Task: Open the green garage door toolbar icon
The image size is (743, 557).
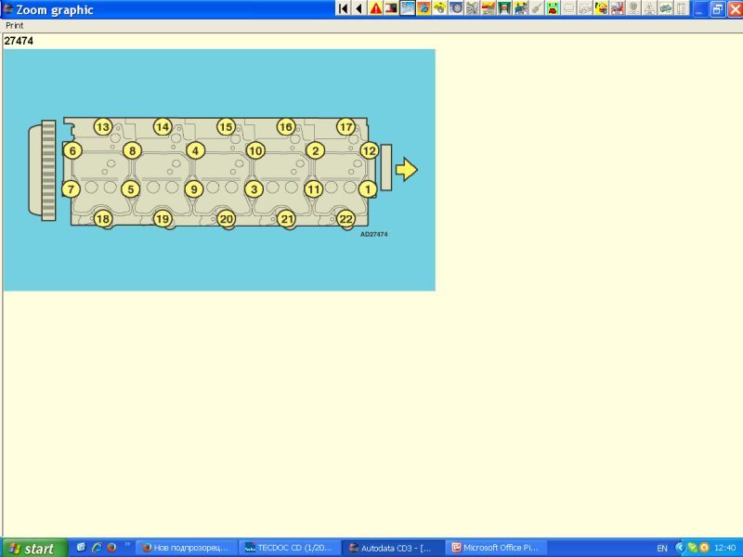Action: click(x=504, y=8)
